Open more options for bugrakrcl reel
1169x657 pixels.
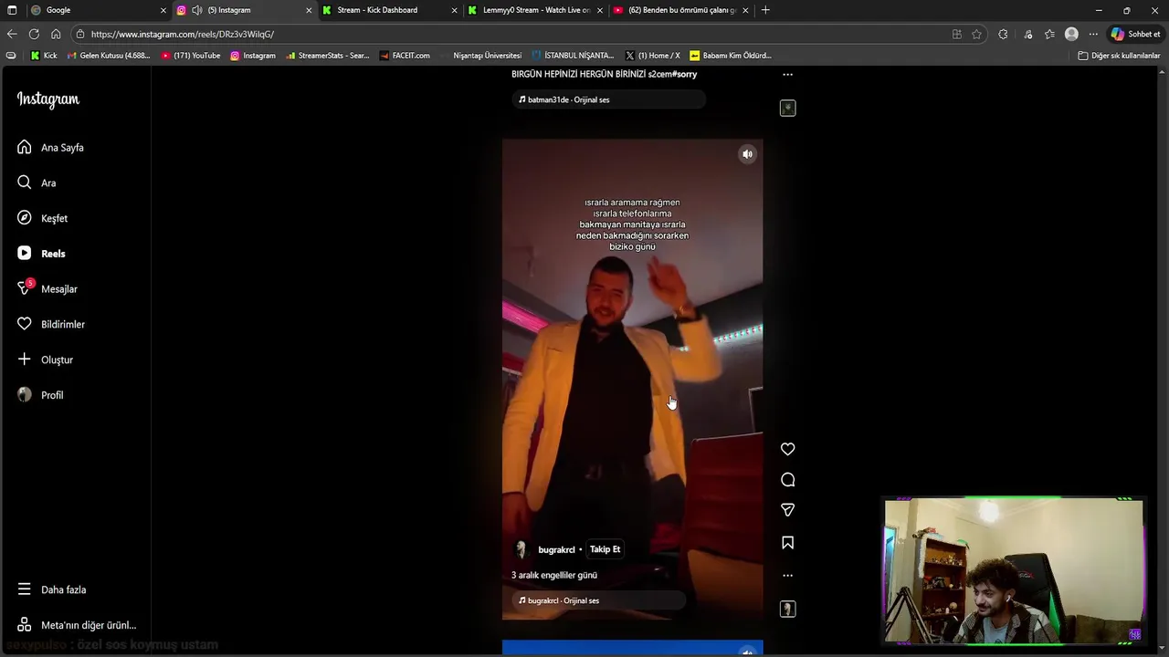(x=787, y=576)
